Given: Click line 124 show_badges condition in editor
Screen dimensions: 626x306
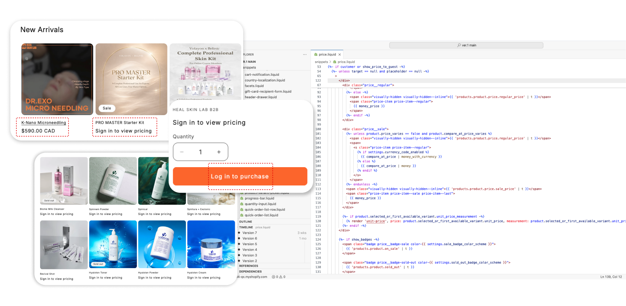Looking at the screenshot, I should point(359,239).
